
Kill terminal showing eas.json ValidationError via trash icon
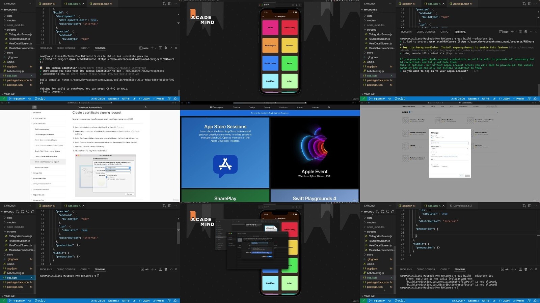coord(525,269)
